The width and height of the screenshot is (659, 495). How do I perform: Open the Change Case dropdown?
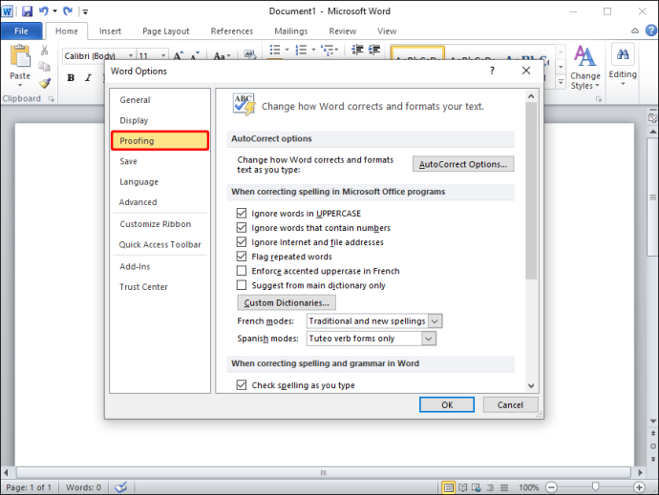[x=222, y=55]
